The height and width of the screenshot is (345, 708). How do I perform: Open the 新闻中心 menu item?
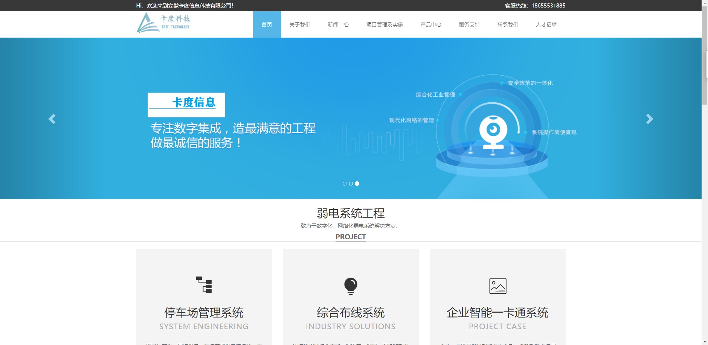(x=338, y=24)
